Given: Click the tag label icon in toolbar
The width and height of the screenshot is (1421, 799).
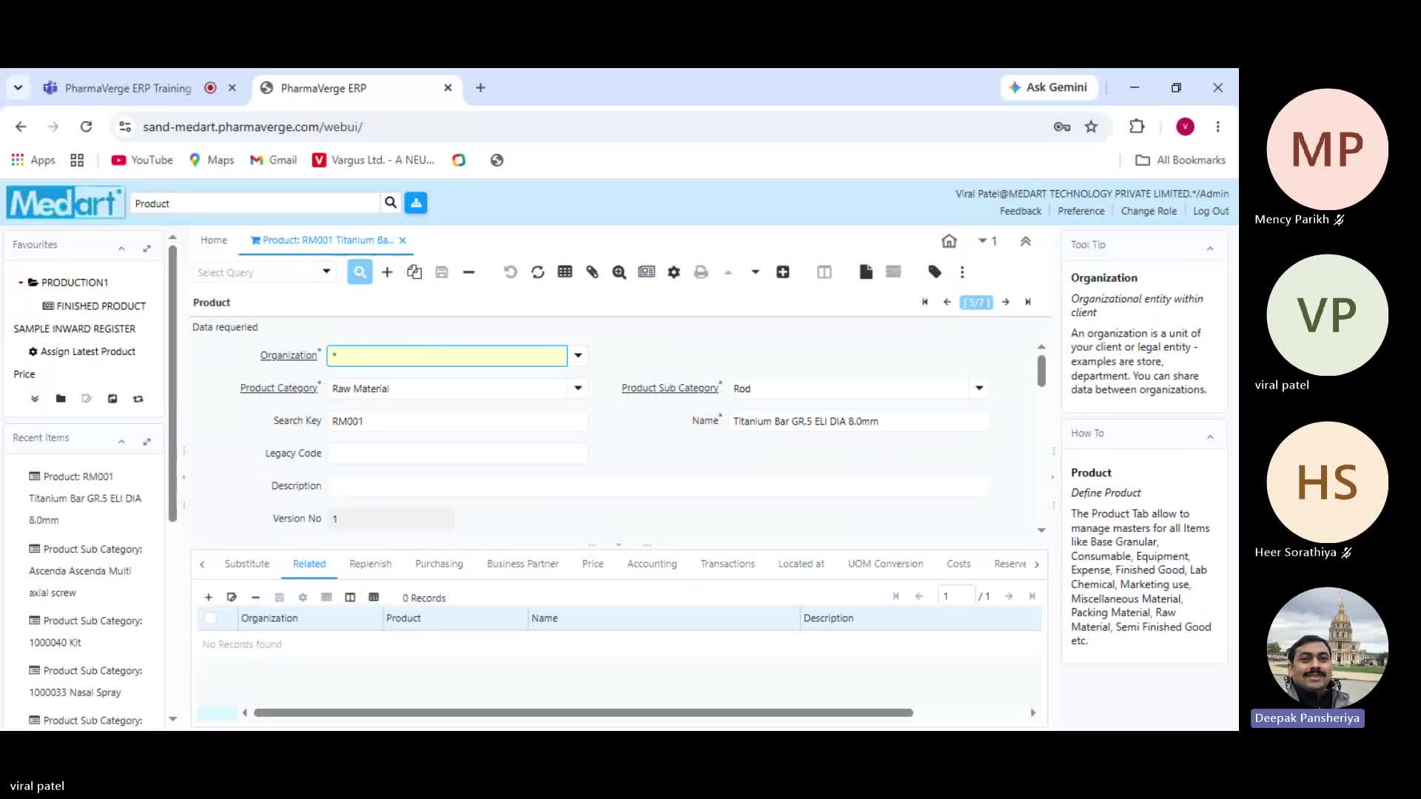Looking at the screenshot, I should click(x=935, y=272).
